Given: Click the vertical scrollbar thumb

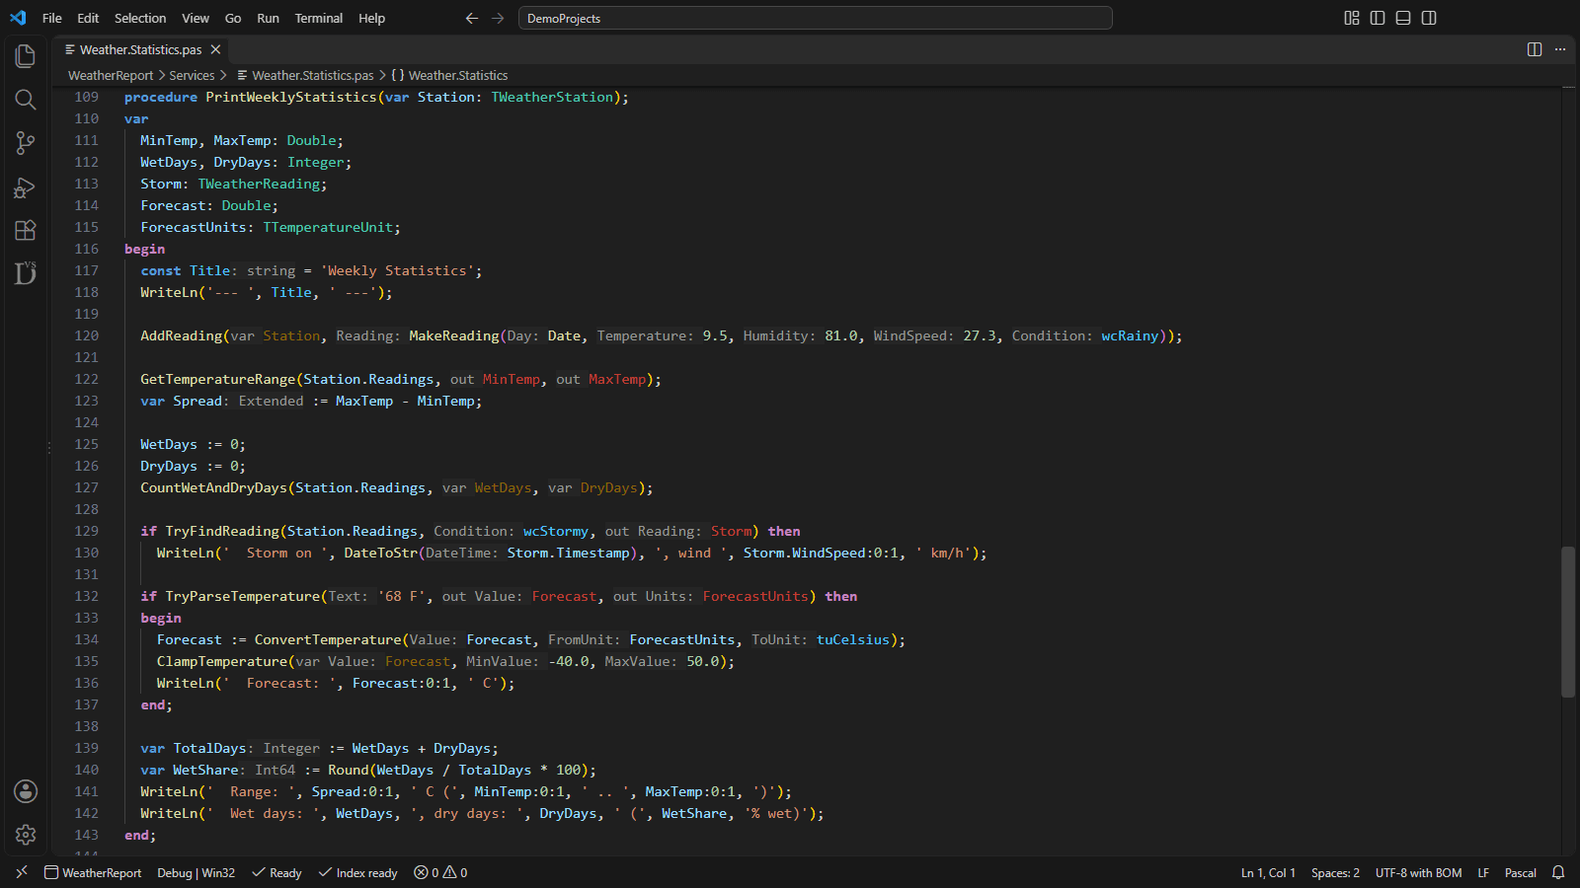Looking at the screenshot, I should click(1568, 622).
